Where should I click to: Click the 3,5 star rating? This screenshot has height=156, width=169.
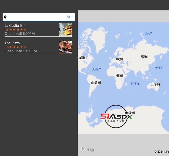tap(16, 47)
